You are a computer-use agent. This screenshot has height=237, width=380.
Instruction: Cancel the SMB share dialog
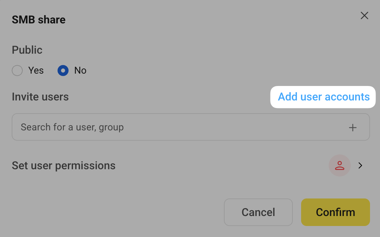point(258,212)
